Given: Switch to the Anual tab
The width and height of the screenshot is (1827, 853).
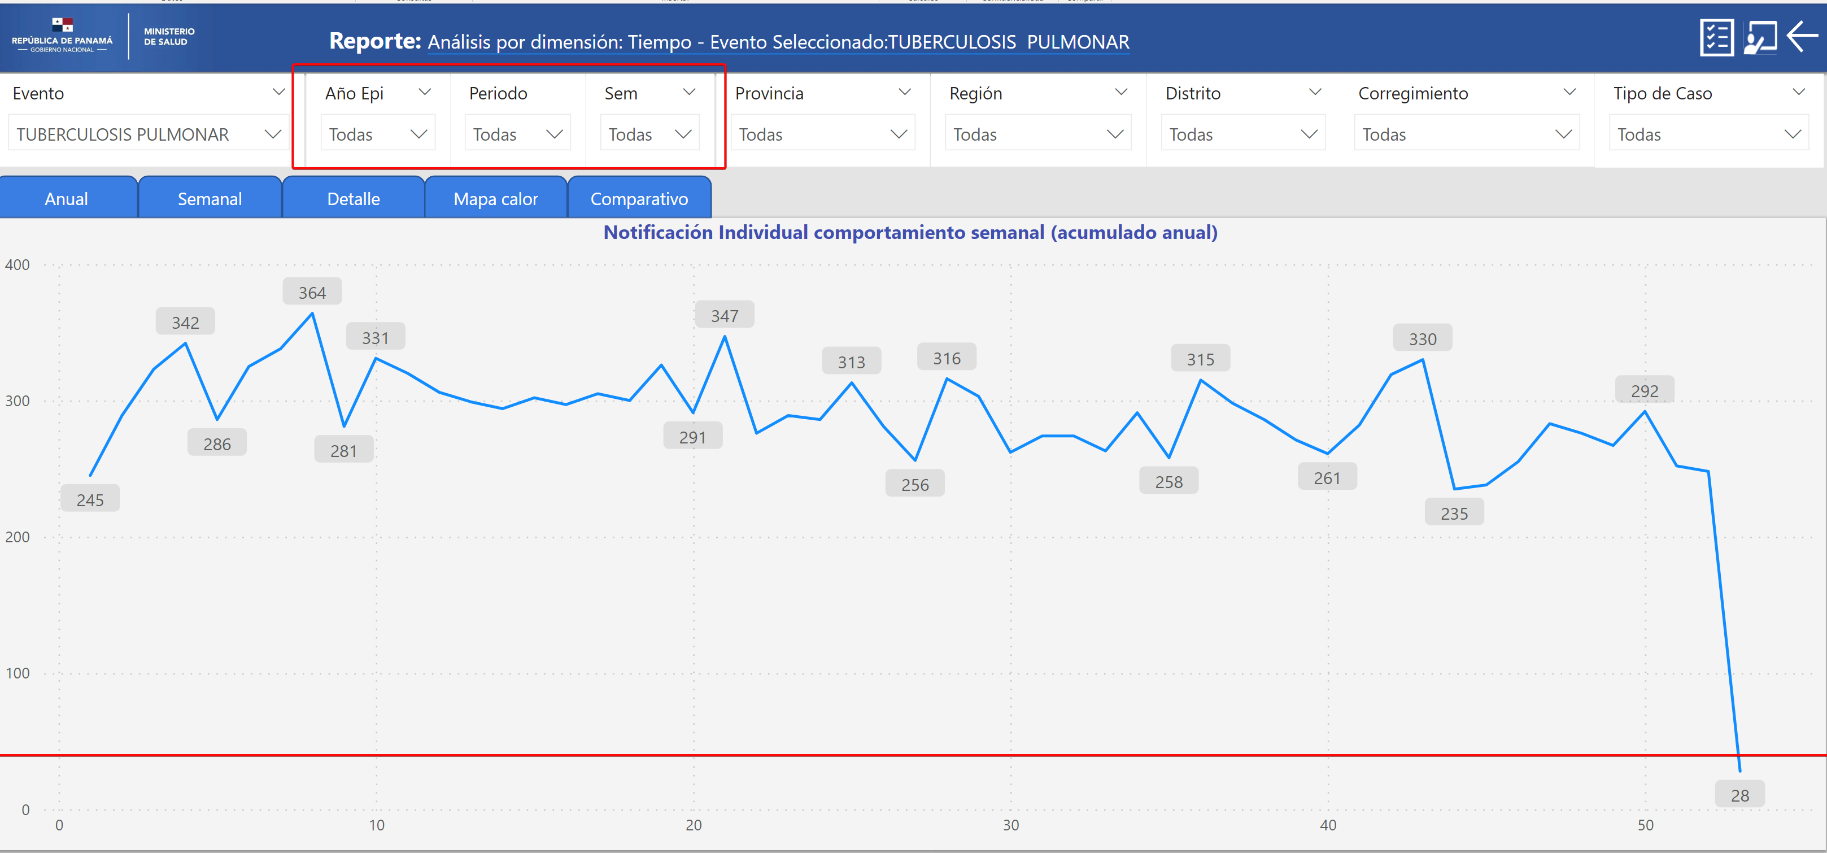Looking at the screenshot, I should (68, 198).
